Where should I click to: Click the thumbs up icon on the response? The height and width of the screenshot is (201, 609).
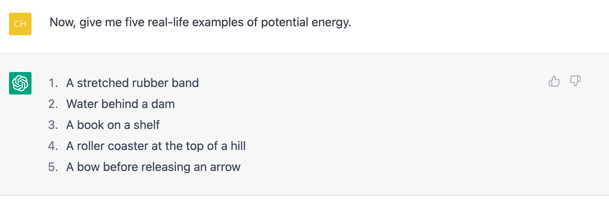[x=554, y=81]
